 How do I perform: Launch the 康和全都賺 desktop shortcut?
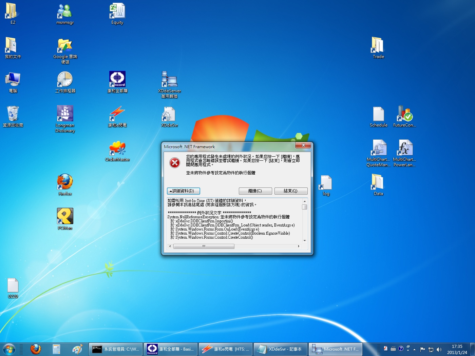(x=117, y=82)
